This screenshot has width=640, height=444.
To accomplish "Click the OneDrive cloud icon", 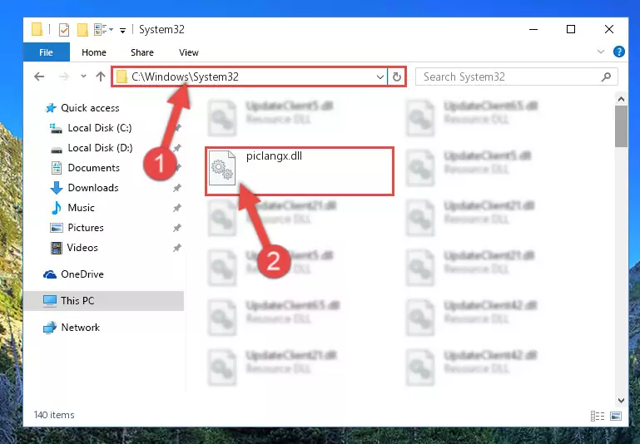I will tap(50, 274).
